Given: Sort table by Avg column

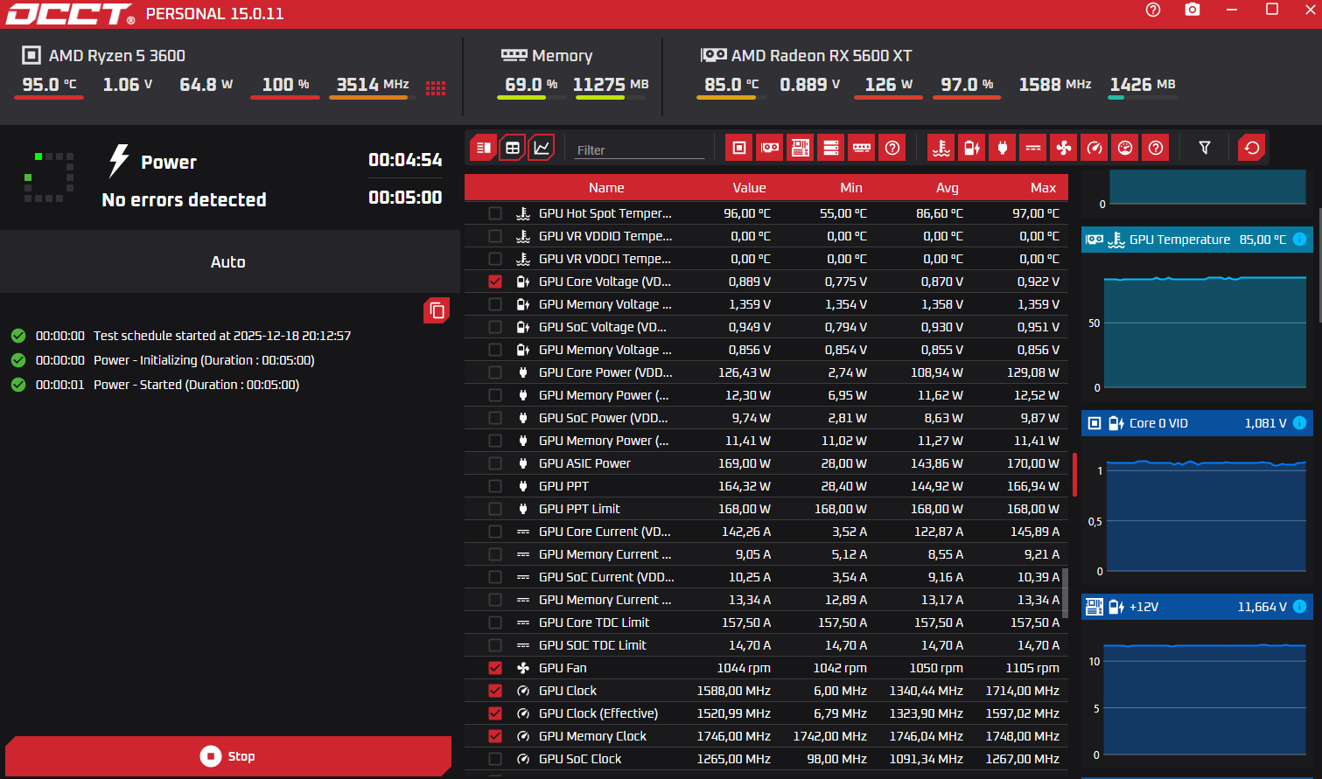Looking at the screenshot, I should (948, 188).
